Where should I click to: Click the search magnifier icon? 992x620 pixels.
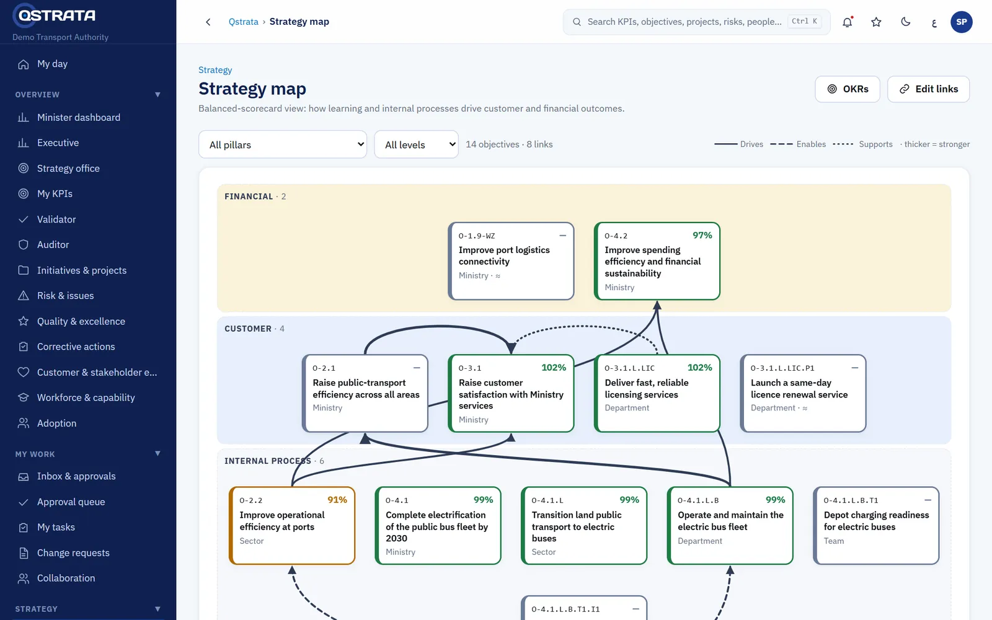(577, 22)
